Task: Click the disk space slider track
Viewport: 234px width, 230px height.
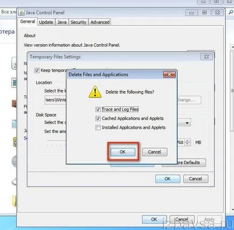Action: point(57,141)
